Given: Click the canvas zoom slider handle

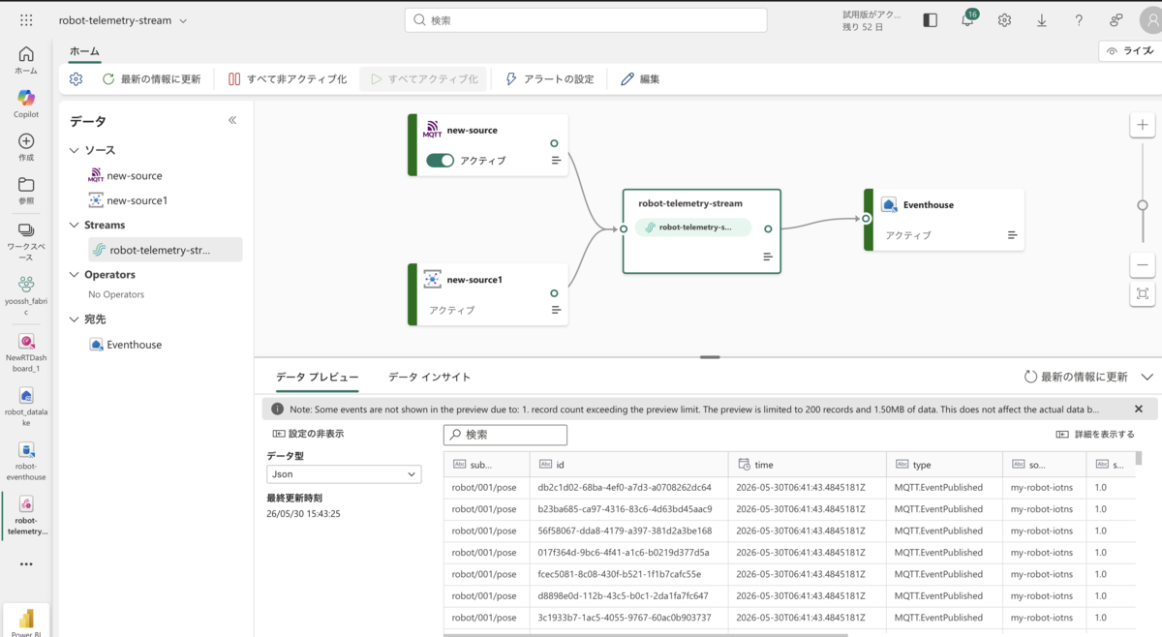Looking at the screenshot, I should 1143,205.
